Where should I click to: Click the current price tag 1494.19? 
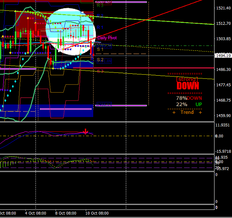pyautogui.click(x=223, y=56)
